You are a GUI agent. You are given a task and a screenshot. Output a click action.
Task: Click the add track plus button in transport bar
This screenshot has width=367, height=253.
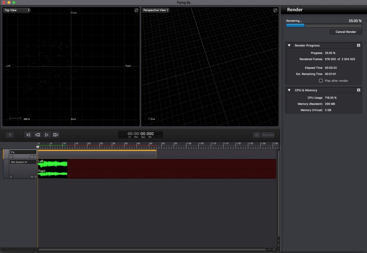(10, 135)
